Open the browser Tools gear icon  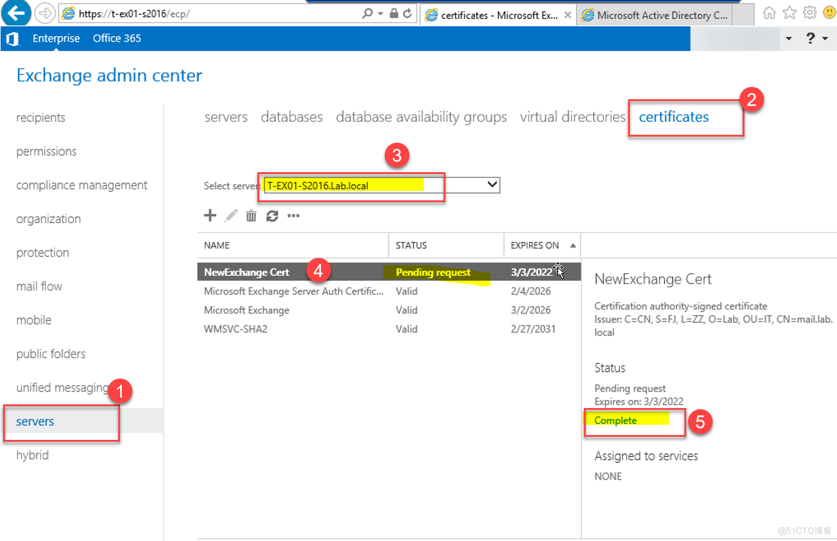pos(809,13)
